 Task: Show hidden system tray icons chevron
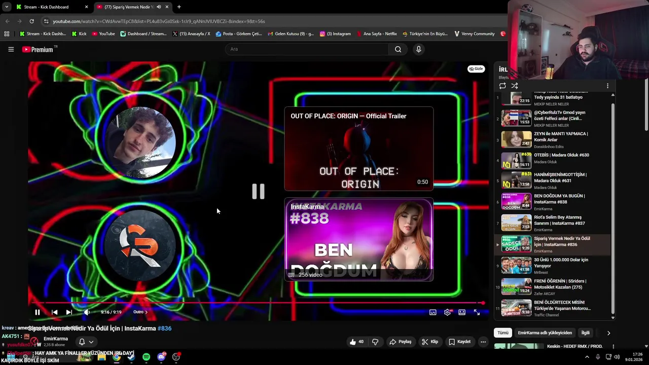coord(587,357)
